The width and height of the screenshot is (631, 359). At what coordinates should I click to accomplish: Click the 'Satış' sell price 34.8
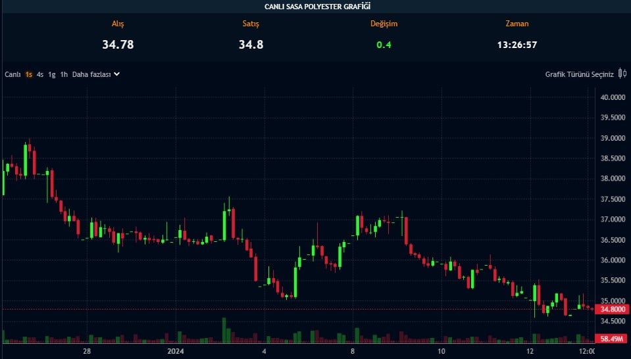pos(250,45)
